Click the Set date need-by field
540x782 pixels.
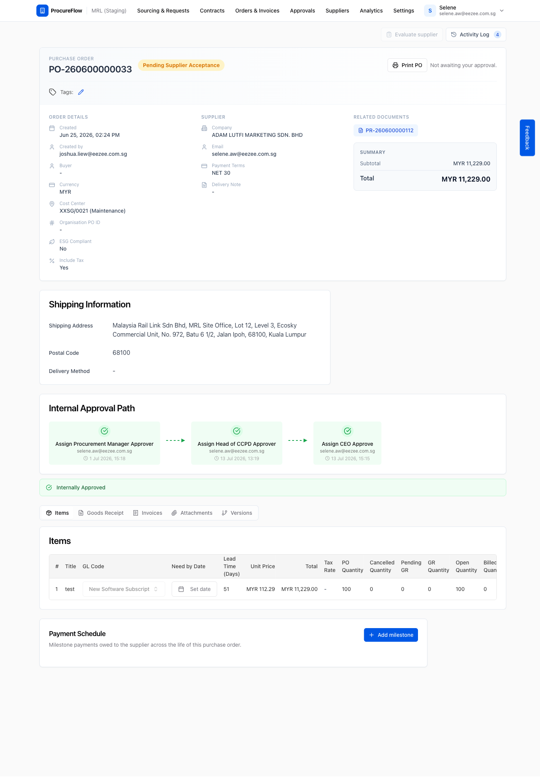(194, 589)
